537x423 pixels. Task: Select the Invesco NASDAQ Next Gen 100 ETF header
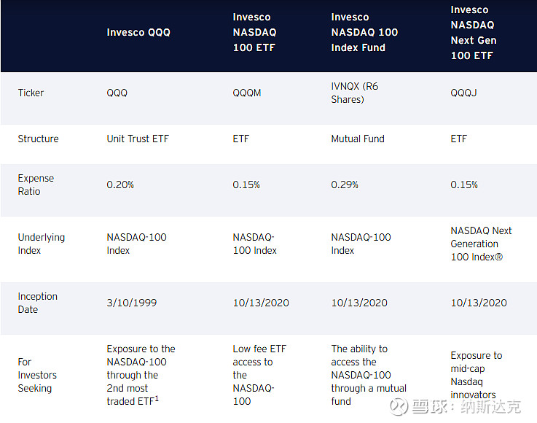(x=473, y=33)
